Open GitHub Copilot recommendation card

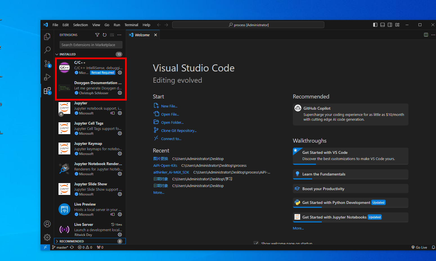coord(350,114)
